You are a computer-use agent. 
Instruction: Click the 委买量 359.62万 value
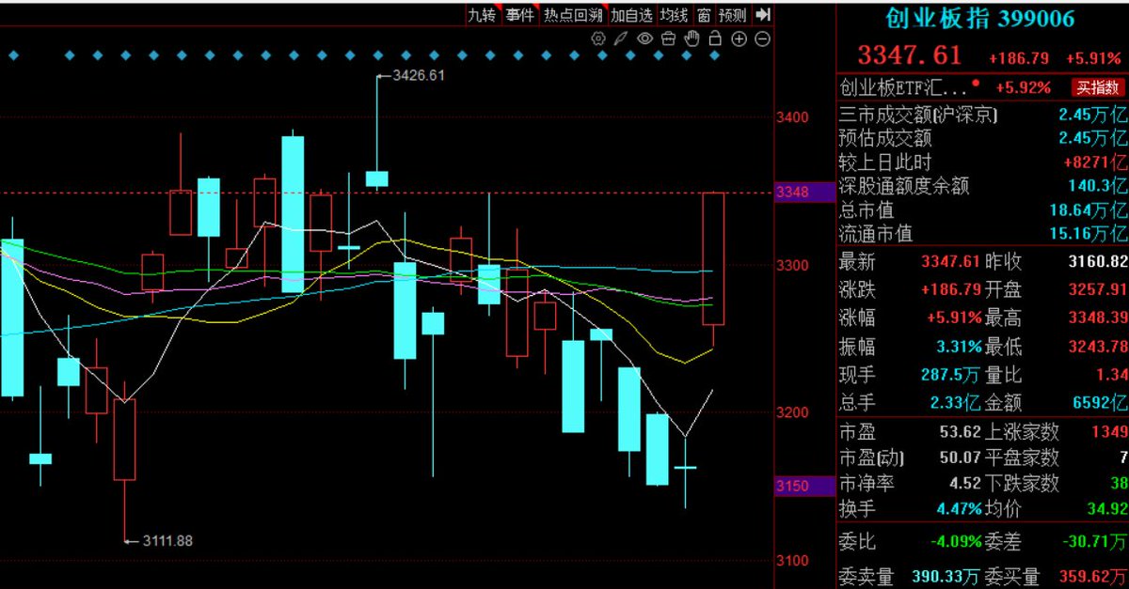tap(1091, 576)
